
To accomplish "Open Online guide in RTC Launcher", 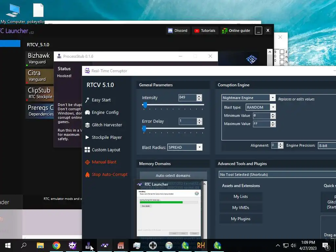I will [x=236, y=31].
